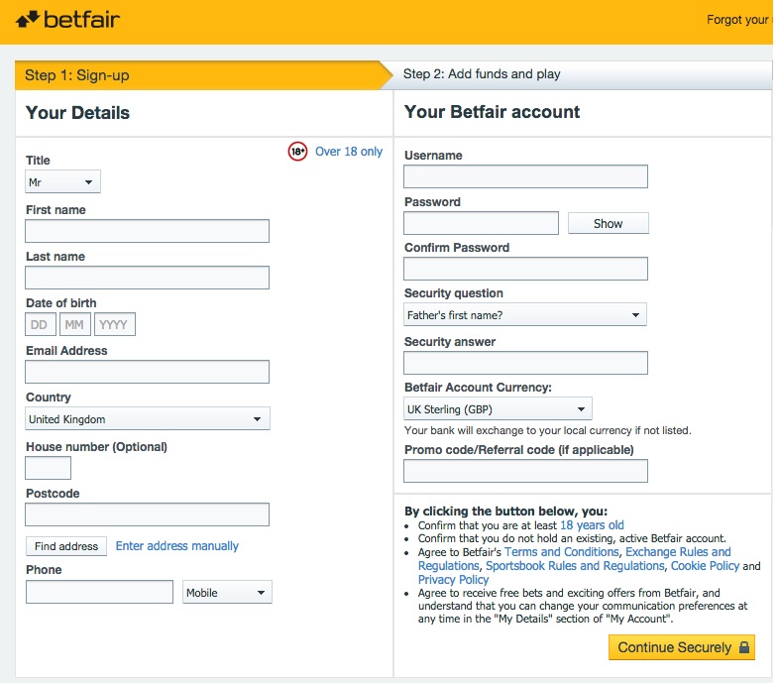Open the Privacy Policy link

(x=453, y=580)
